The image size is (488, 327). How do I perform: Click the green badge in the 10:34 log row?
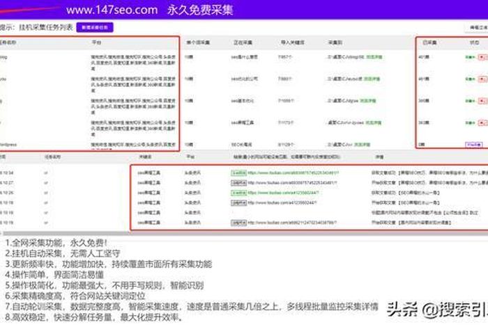[x=238, y=173]
